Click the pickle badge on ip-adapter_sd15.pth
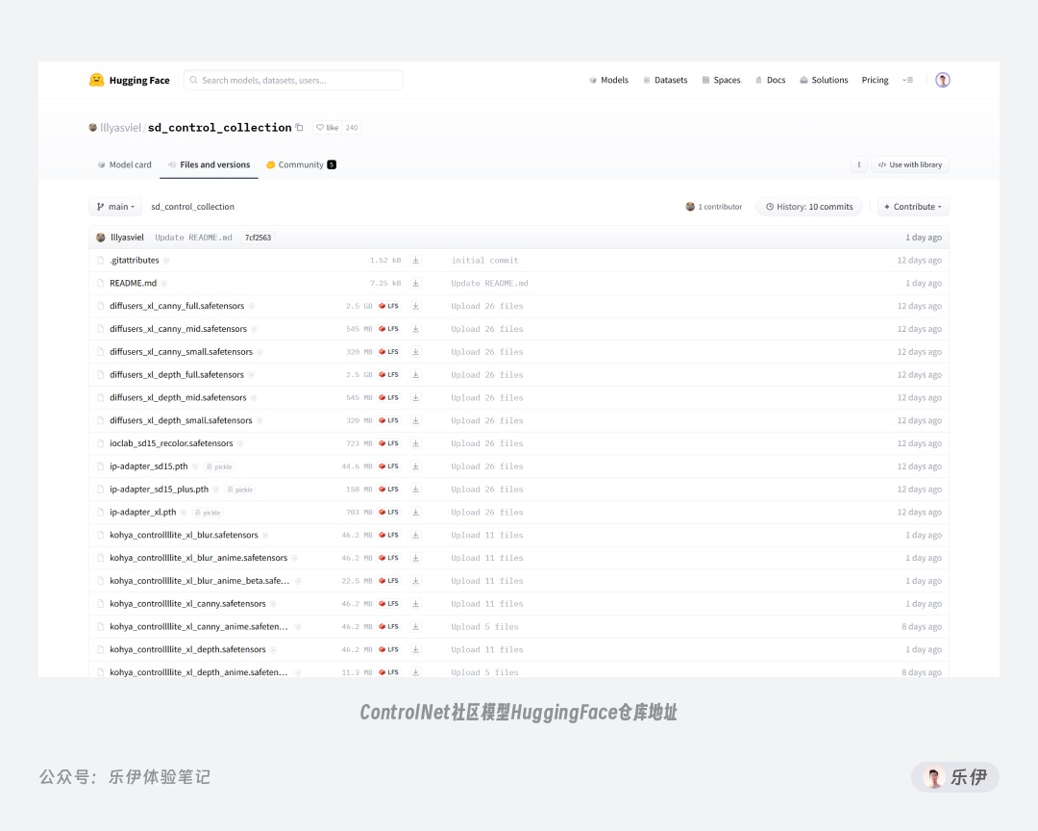1038x831 pixels. coord(219,466)
